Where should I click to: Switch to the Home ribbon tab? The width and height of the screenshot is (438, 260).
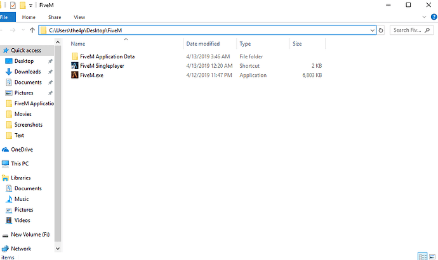(x=29, y=17)
